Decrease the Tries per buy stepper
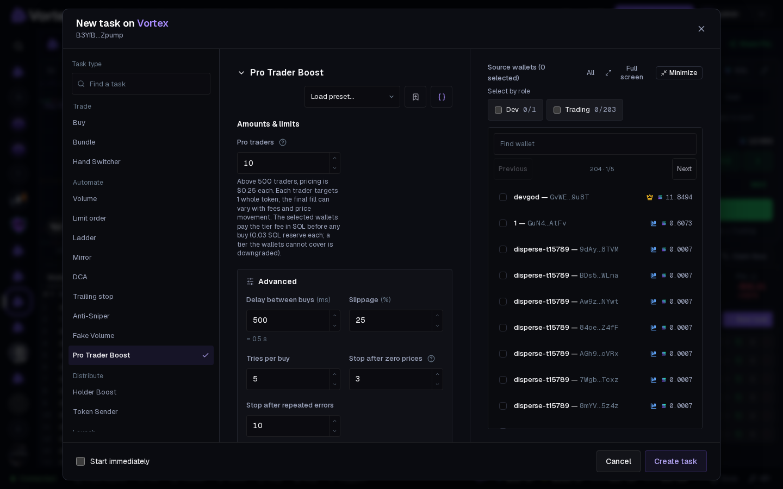 (334, 384)
